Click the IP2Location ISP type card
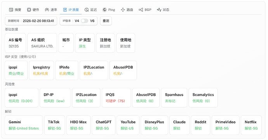 click(94, 70)
